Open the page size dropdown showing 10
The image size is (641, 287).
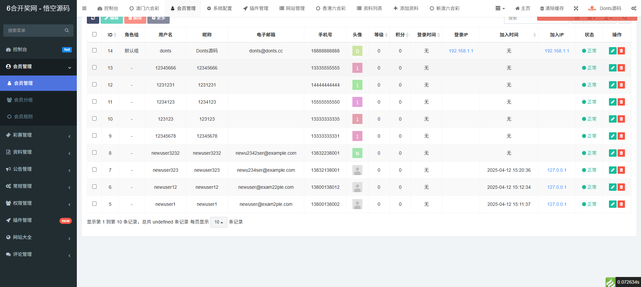coord(218,222)
